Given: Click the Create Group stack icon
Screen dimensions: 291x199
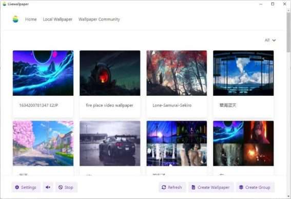Looking at the screenshot, I should [x=241, y=187].
